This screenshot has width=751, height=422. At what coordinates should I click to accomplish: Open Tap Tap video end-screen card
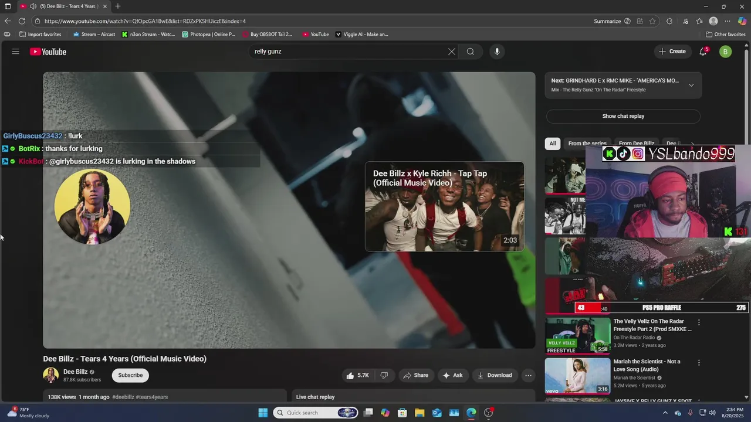(444, 206)
